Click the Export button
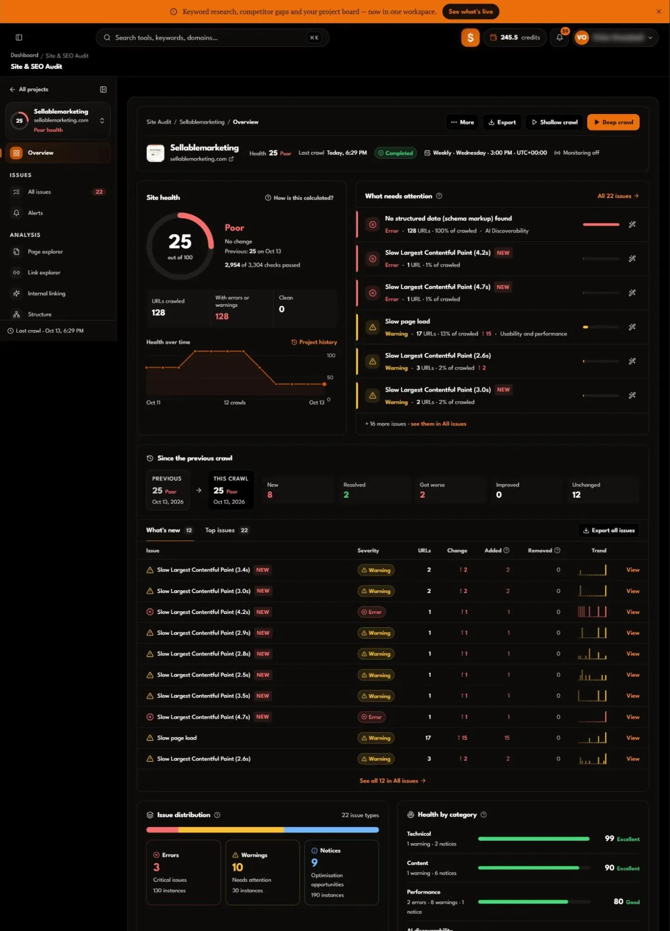The image size is (670, 931). [502, 122]
